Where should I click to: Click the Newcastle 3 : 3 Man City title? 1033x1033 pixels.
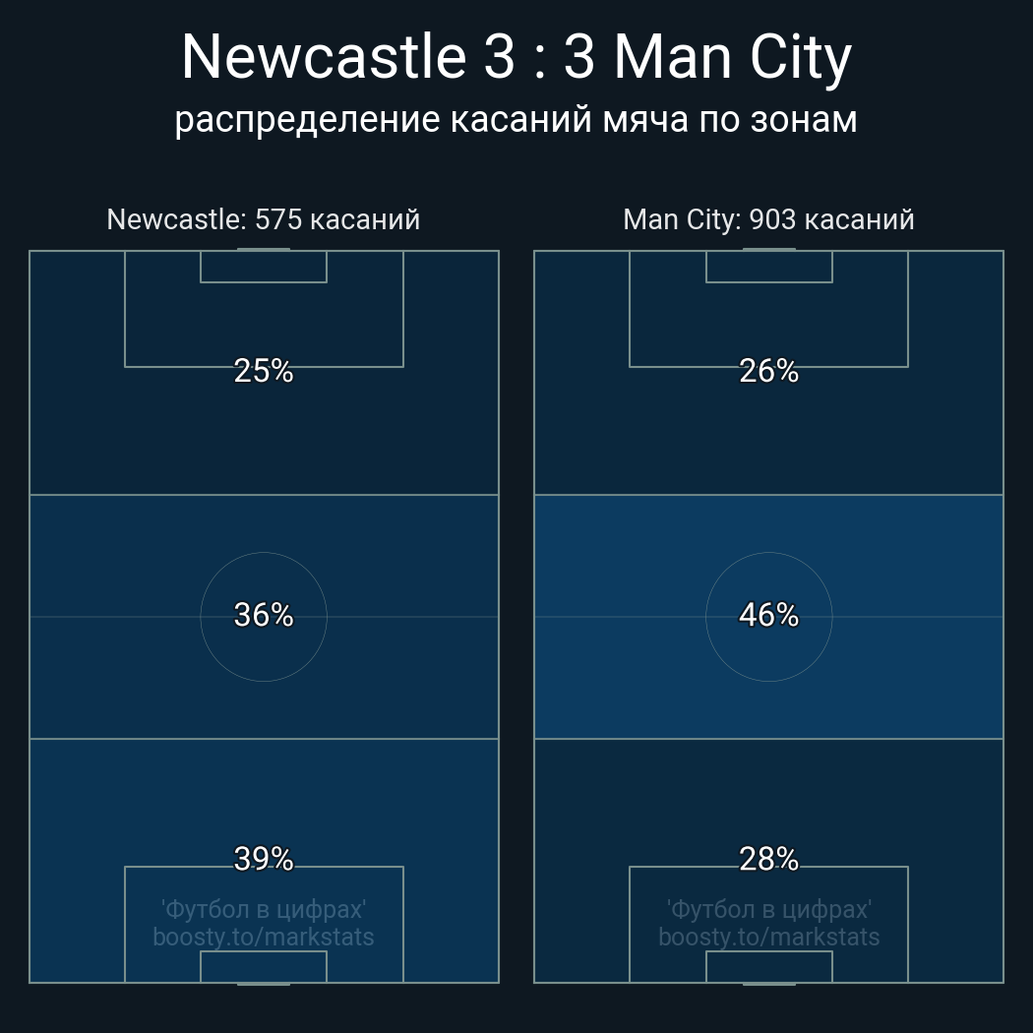(x=516, y=58)
